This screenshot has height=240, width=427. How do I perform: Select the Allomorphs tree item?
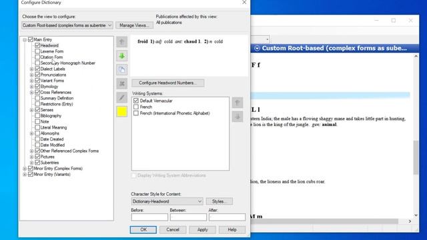(49, 133)
